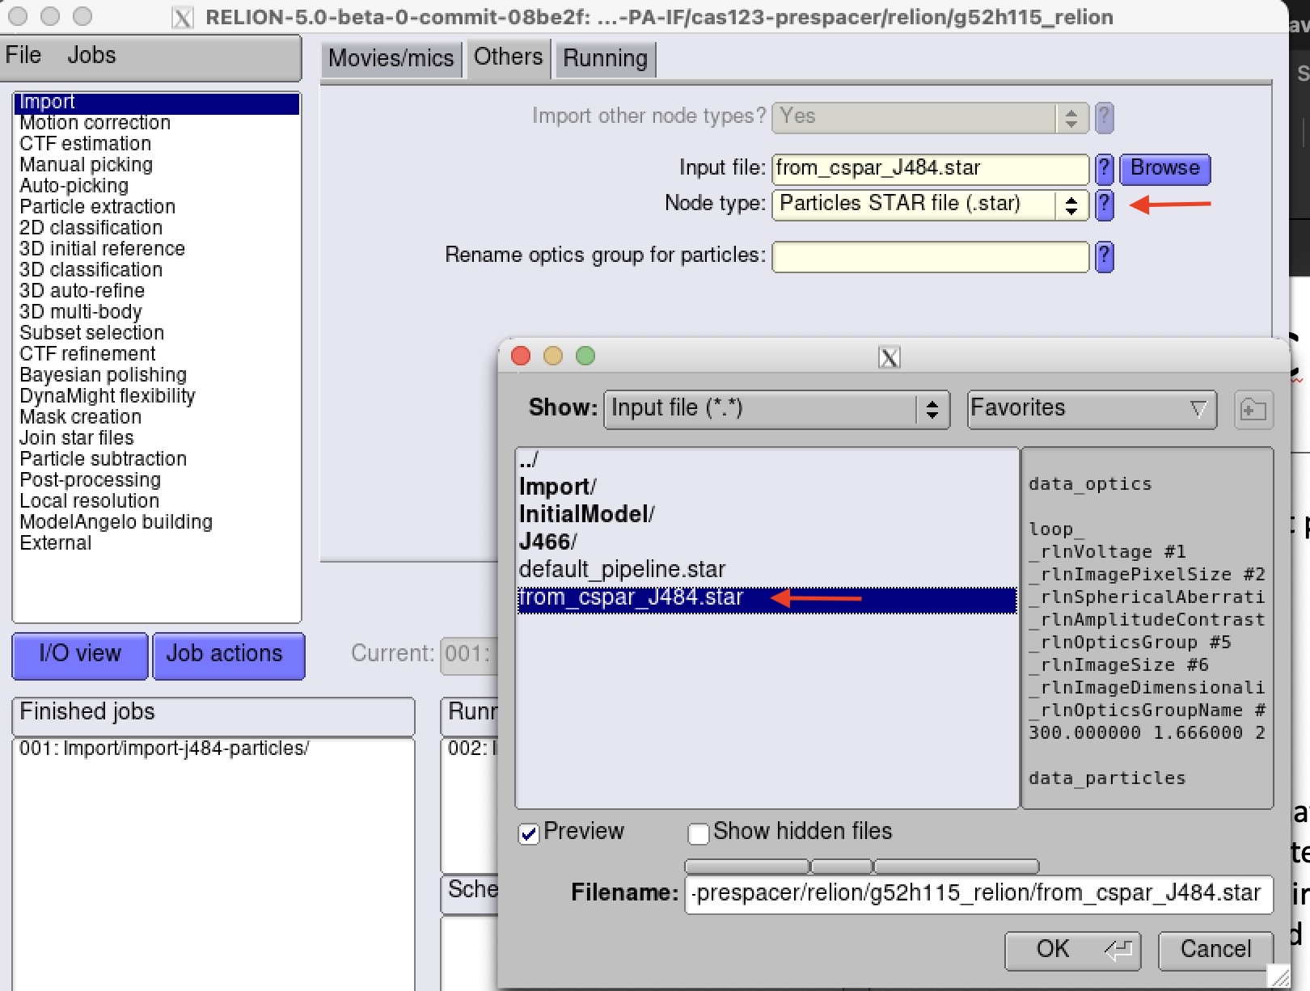Click first path segment button above Filename
This screenshot has height=991, width=1310.
click(746, 867)
